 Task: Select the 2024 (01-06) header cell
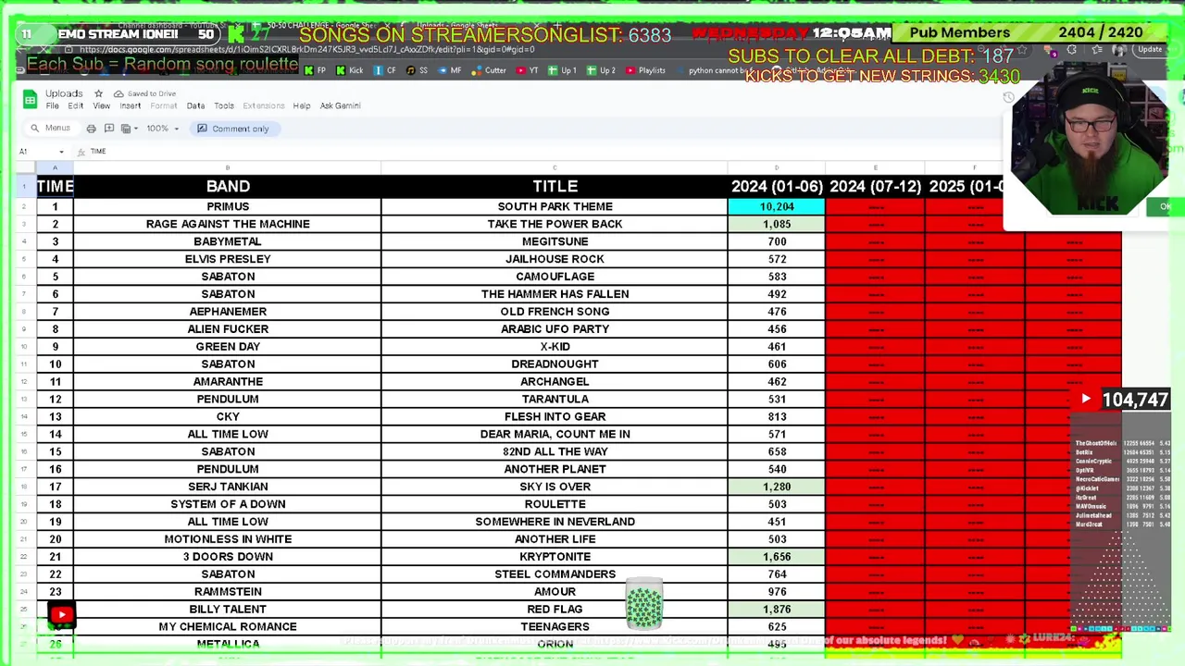777,187
